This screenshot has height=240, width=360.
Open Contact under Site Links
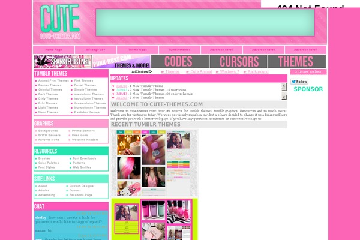[x=75, y=190]
